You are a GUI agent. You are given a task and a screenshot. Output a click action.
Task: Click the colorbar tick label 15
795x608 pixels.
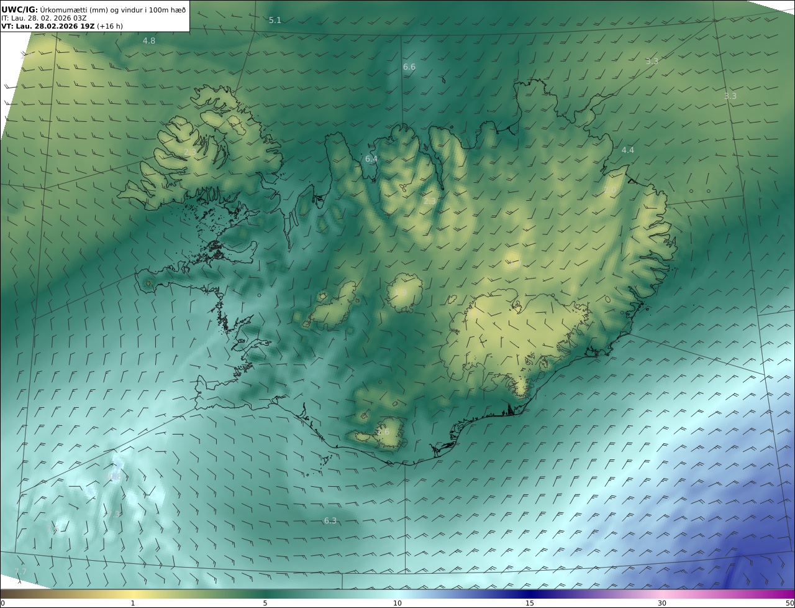[530, 603]
